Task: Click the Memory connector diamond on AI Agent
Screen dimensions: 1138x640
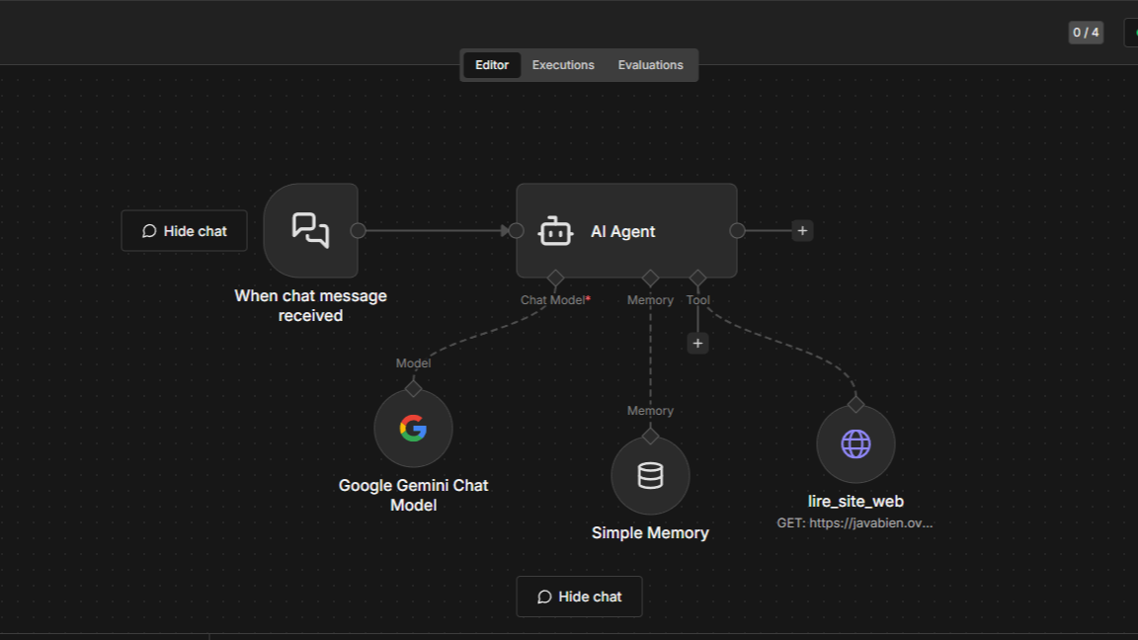Action: (x=650, y=278)
